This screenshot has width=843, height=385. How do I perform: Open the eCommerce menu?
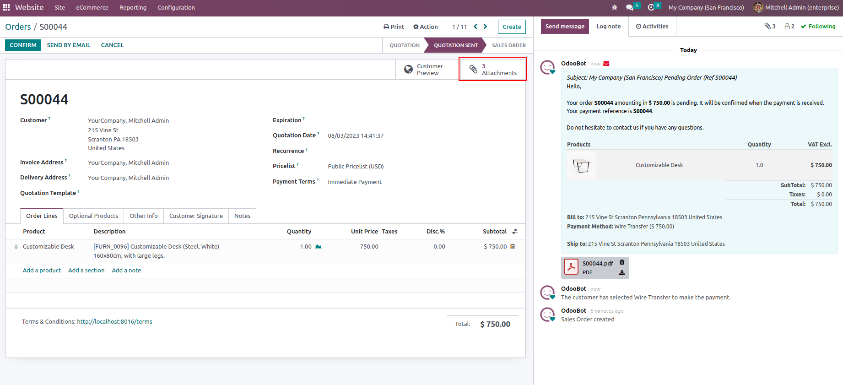92,7
